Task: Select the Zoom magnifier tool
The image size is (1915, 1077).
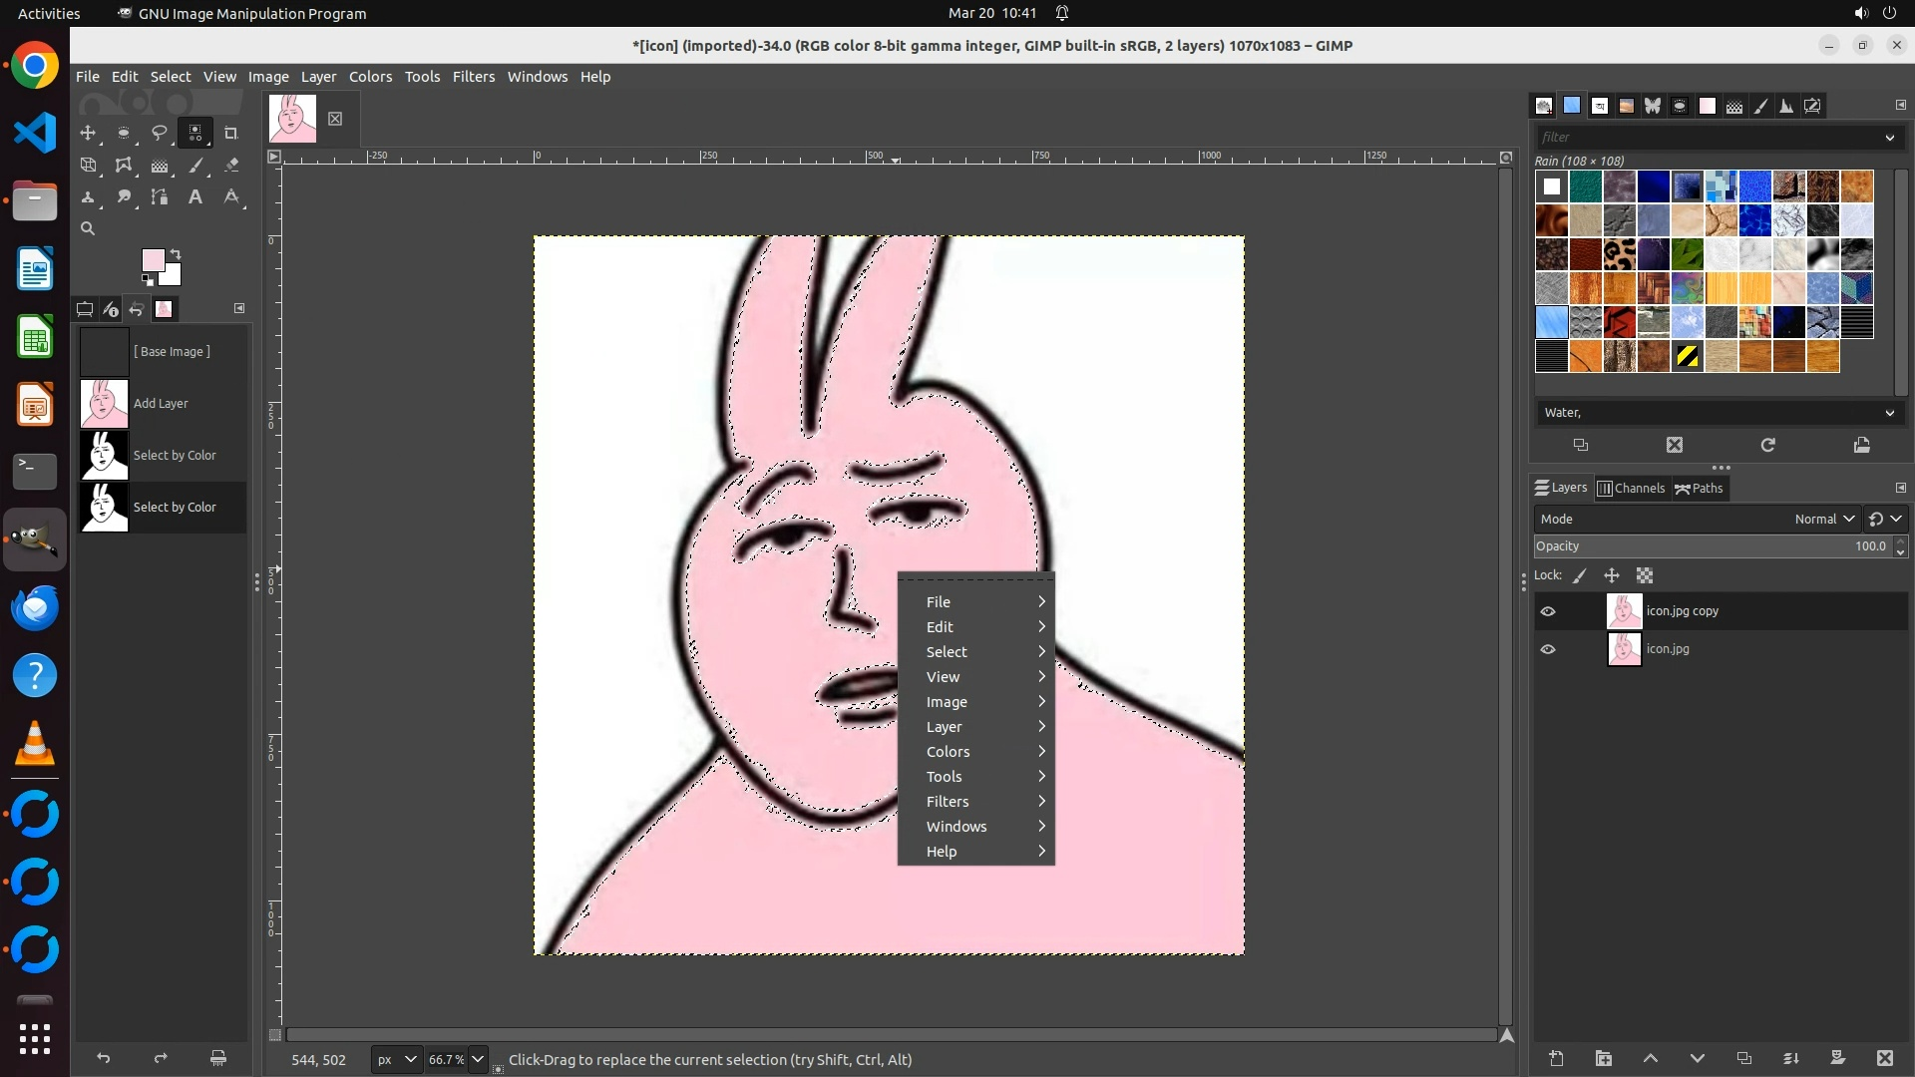Action: (88, 228)
